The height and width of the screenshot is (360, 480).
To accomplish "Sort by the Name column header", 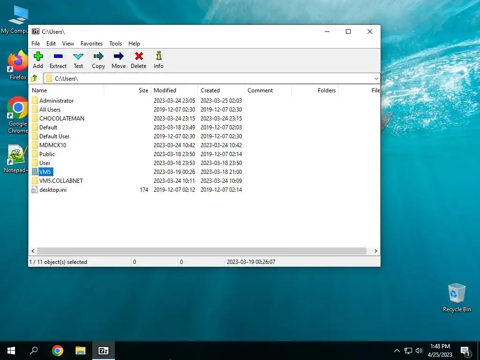I will tap(67, 90).
